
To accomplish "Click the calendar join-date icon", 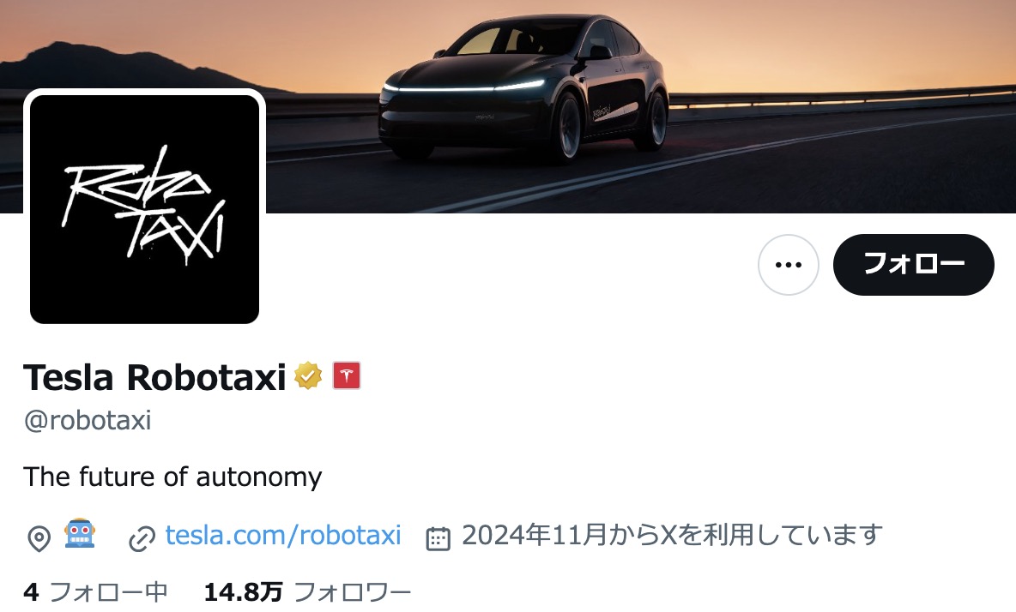I will point(438,538).
